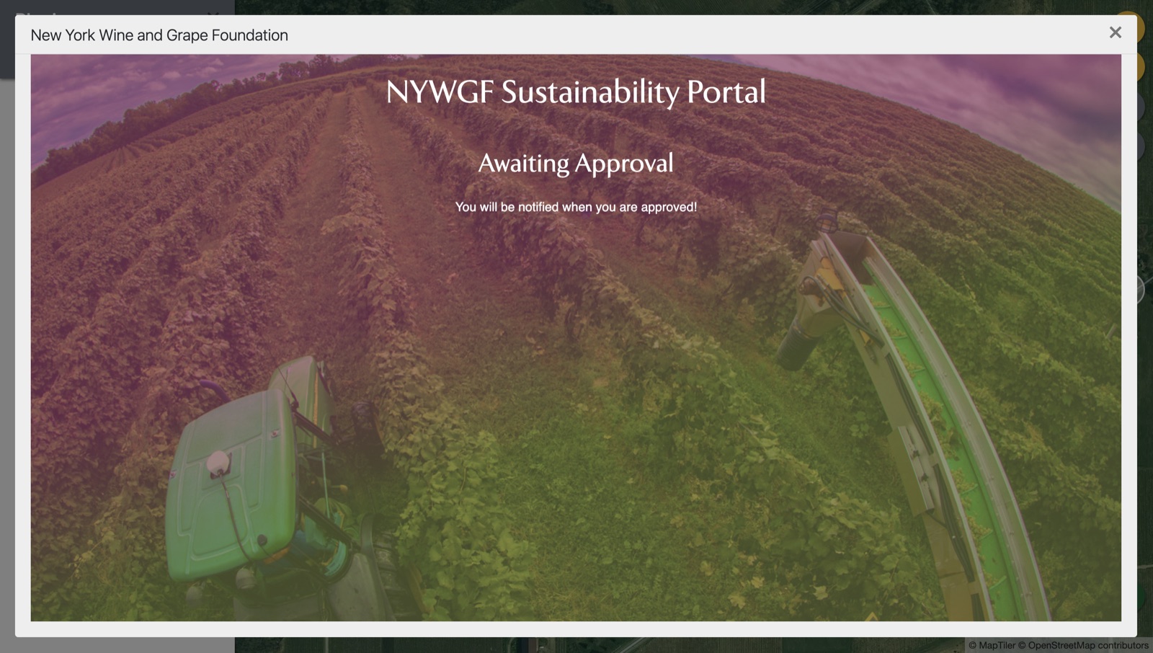
Task: Open the MapTiler attribution link
Action: tap(992, 645)
